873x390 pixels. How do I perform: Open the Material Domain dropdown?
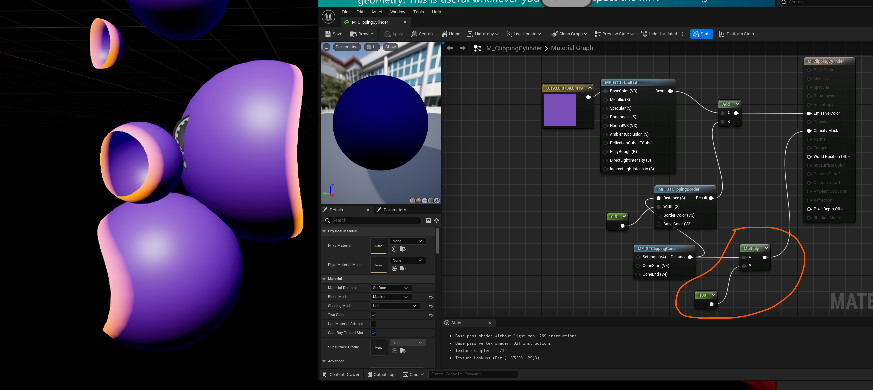(x=390, y=288)
